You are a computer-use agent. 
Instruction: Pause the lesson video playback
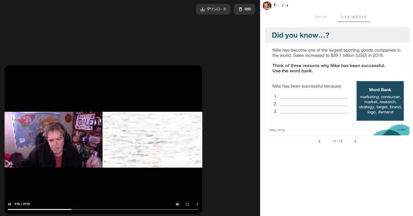coord(10,204)
